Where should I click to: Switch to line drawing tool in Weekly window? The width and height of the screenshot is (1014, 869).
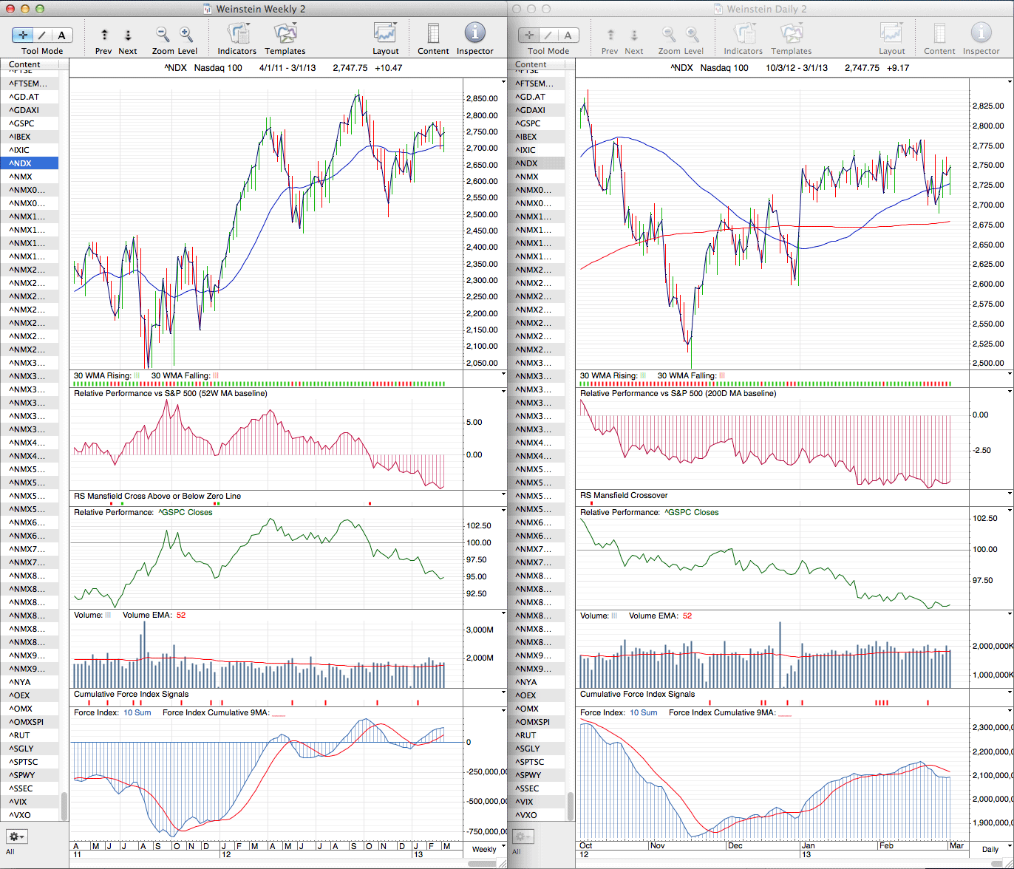pos(42,35)
